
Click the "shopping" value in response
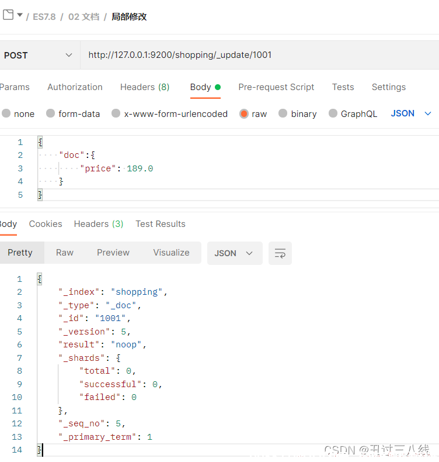coord(137,292)
